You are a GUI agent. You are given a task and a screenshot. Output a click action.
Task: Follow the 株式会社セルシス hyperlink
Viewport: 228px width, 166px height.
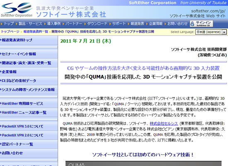[164, 124]
